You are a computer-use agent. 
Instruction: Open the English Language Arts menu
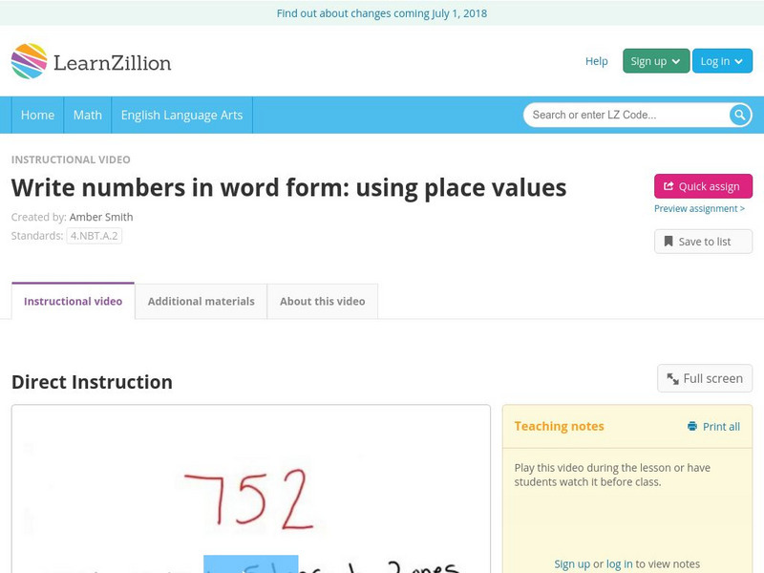click(x=183, y=115)
